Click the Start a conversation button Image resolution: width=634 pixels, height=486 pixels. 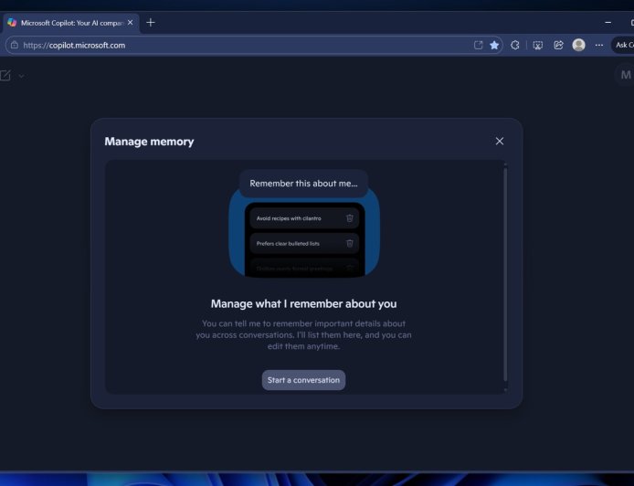point(303,380)
